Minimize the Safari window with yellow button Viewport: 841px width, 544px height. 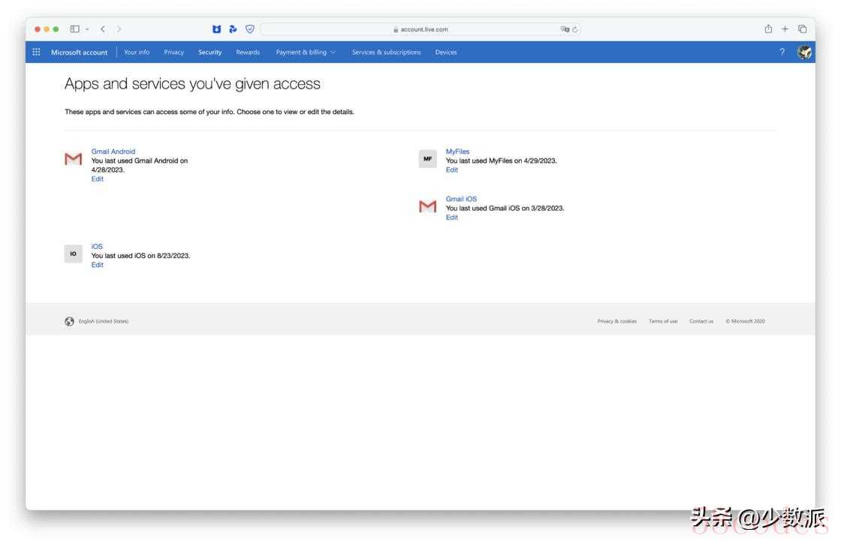(47, 29)
